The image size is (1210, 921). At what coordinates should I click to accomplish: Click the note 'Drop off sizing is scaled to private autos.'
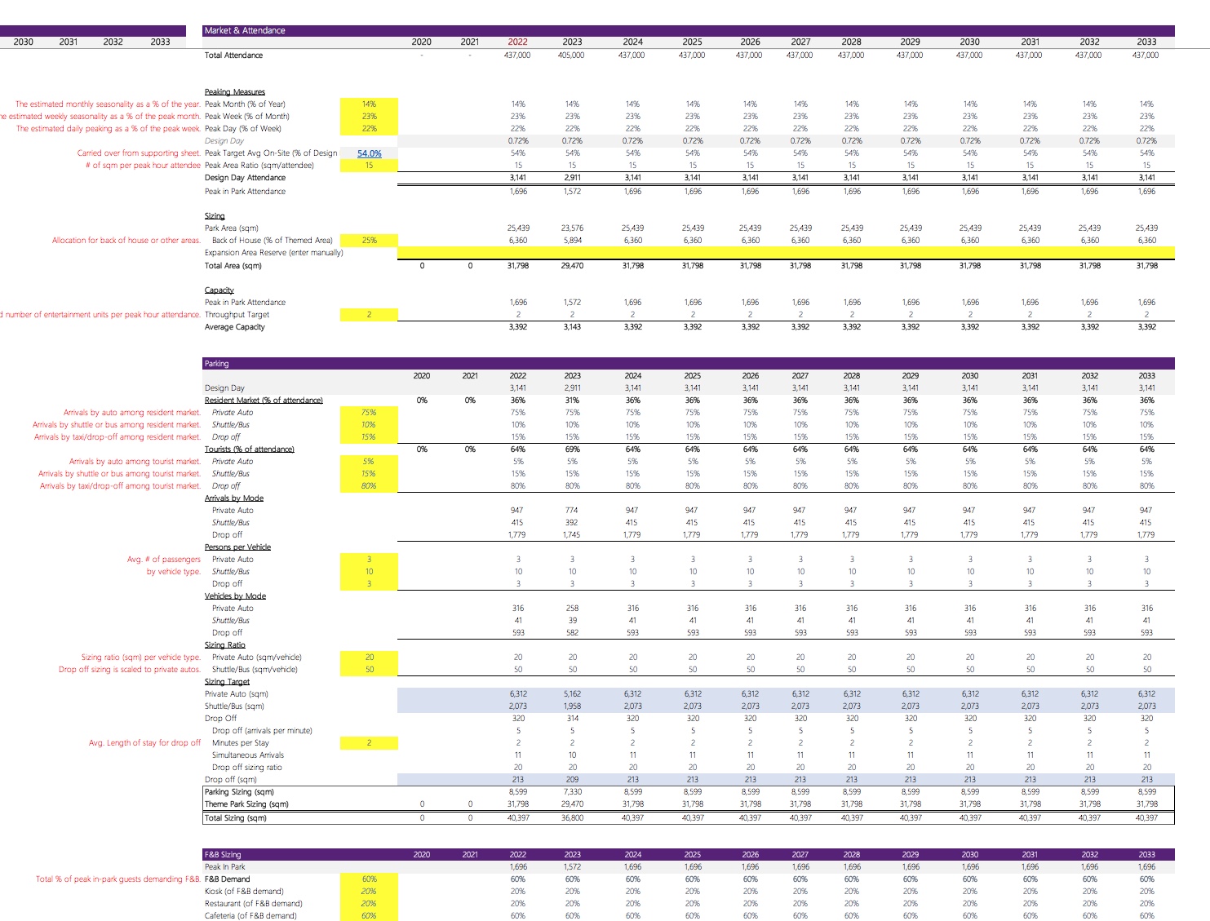(130, 670)
